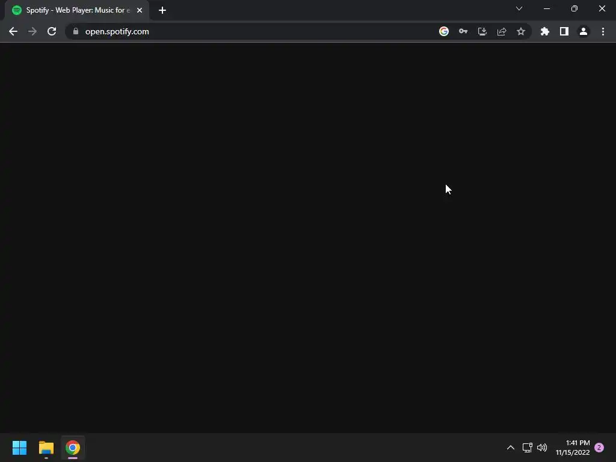616x462 pixels.
Task: Open a new tab
Action: (x=162, y=10)
